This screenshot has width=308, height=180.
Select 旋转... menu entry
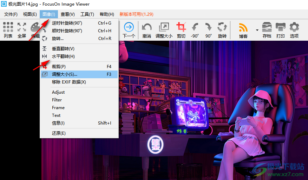click(79, 39)
